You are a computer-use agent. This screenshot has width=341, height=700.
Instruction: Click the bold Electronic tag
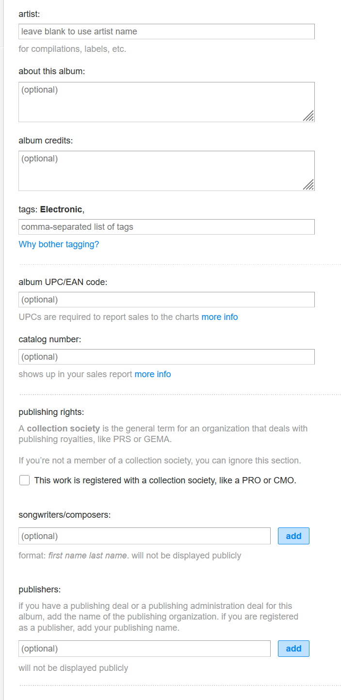(61, 209)
